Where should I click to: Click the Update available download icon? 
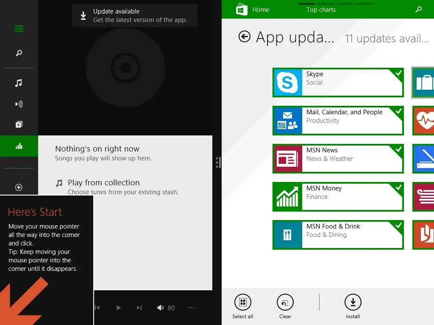pyautogui.click(x=83, y=16)
